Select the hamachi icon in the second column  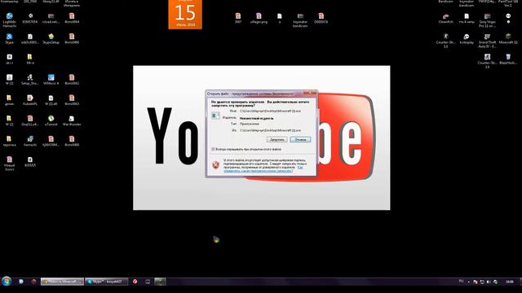click(30, 141)
